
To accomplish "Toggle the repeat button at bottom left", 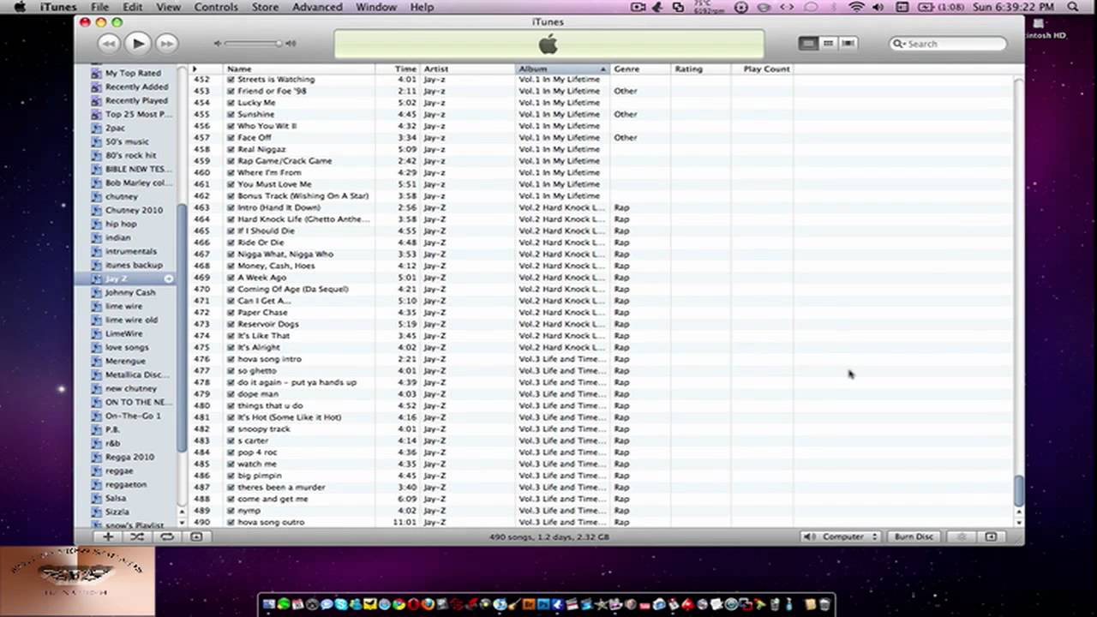I will click(x=167, y=536).
